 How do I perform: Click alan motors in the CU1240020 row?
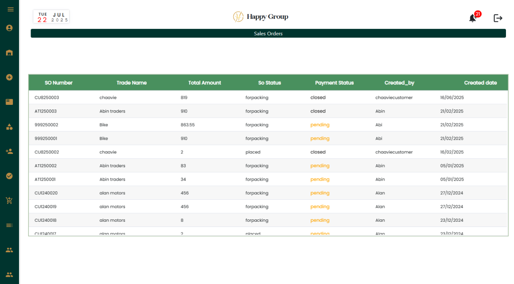point(112,193)
